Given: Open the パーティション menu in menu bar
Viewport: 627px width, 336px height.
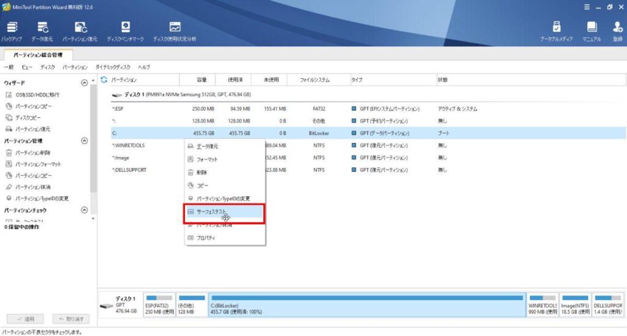Looking at the screenshot, I should (x=75, y=67).
